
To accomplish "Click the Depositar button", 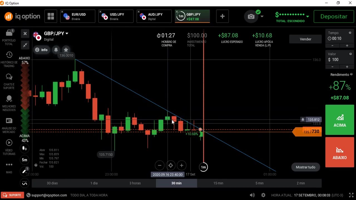I will pyautogui.click(x=334, y=16).
